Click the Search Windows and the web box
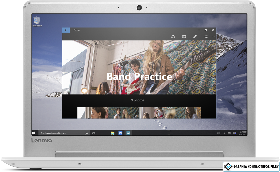 (x=61, y=133)
